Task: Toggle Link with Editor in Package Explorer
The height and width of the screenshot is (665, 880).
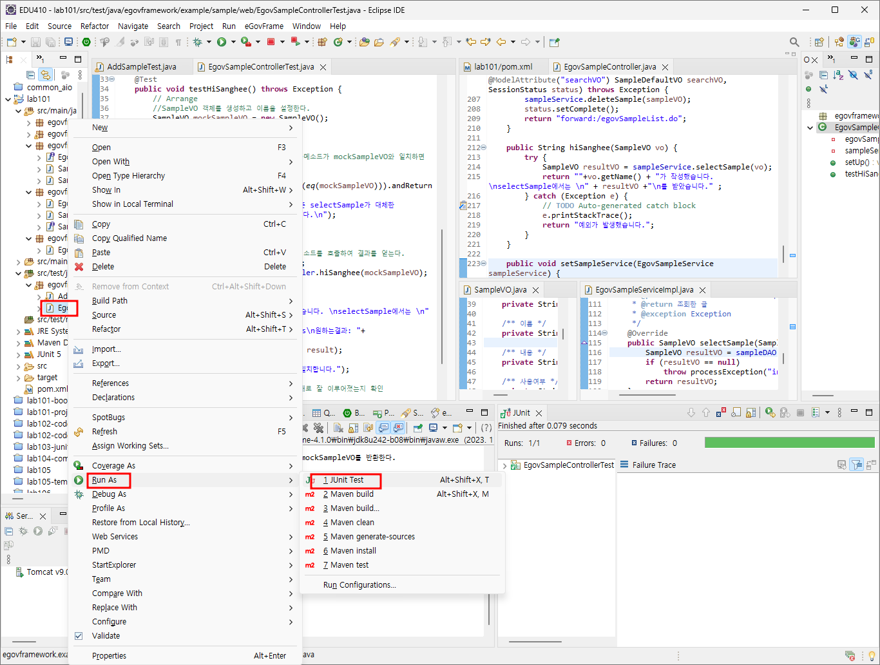Action: [x=44, y=75]
